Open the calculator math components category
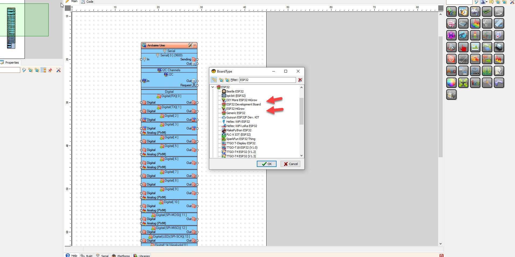Viewport: 515px width, 257px height. (x=463, y=23)
